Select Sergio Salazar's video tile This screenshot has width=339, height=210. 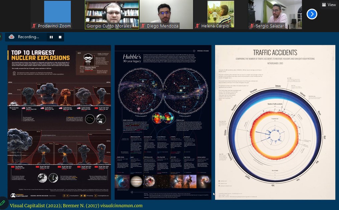click(275, 14)
